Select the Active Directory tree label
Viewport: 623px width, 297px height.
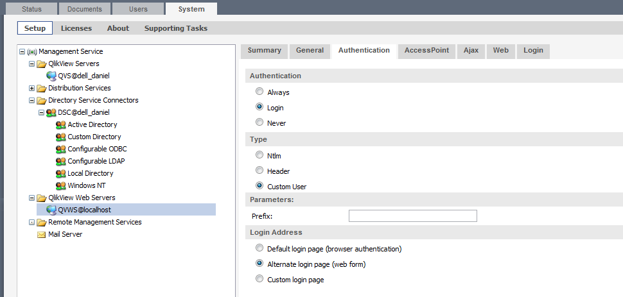92,124
